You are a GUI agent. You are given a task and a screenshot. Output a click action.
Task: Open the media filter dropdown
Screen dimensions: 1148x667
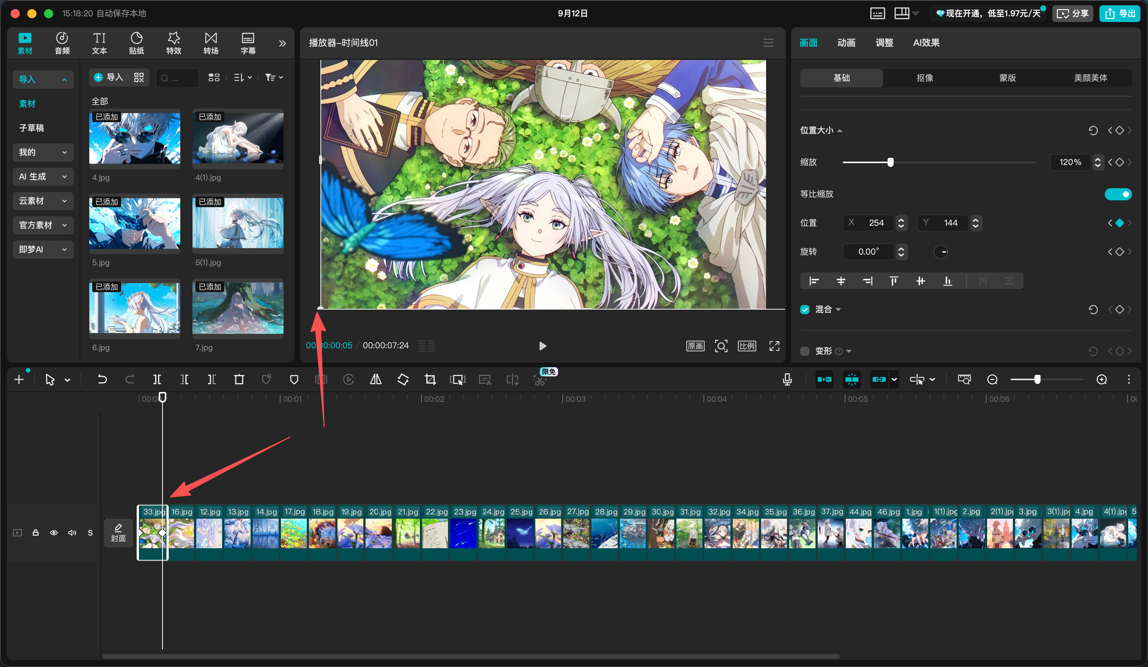274,78
